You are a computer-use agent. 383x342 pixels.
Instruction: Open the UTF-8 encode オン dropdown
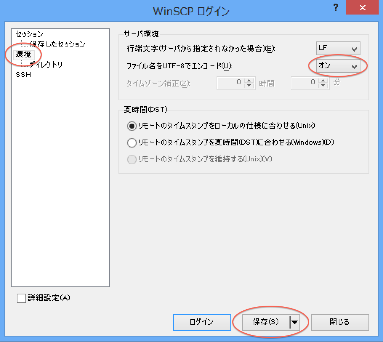coord(338,66)
